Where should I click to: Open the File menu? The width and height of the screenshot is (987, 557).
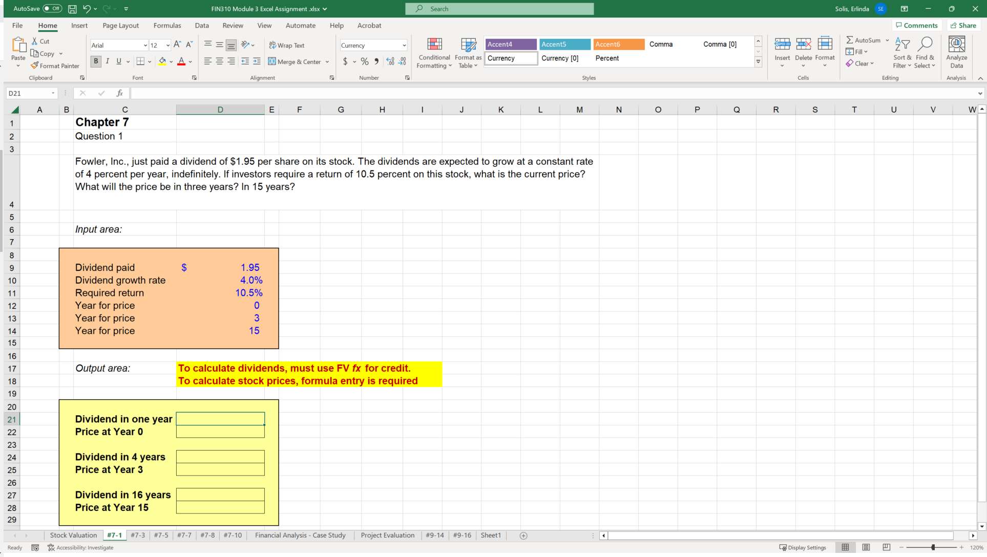17,26
